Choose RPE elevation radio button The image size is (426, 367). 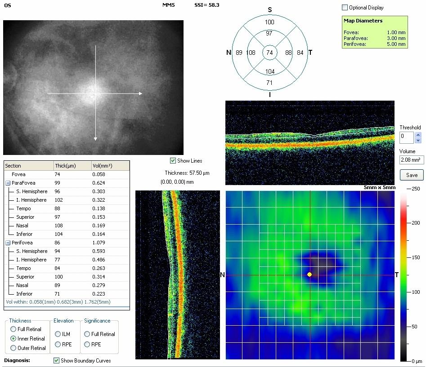pyautogui.click(x=58, y=345)
